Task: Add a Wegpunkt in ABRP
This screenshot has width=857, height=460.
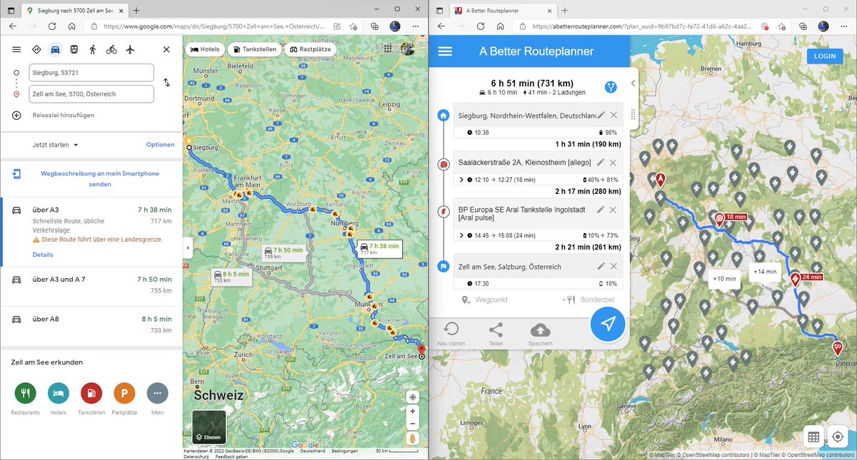Action: 484,300
